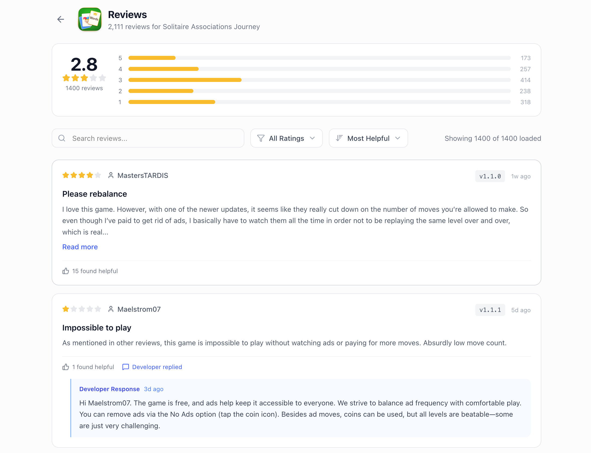Click the user icon next to MastersTARDIS

pyautogui.click(x=111, y=175)
